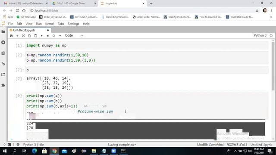276x155 pixels.
Task: Open a new browser tab
Action: point(151,3)
